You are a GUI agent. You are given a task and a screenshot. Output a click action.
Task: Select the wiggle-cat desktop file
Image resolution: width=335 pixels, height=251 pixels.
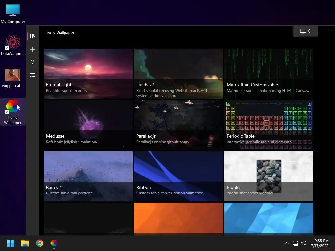(x=12, y=78)
